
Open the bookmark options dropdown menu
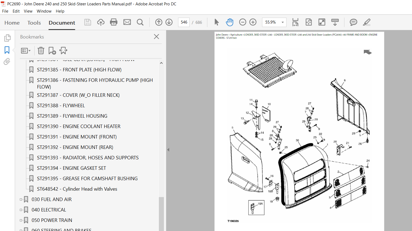(26, 51)
